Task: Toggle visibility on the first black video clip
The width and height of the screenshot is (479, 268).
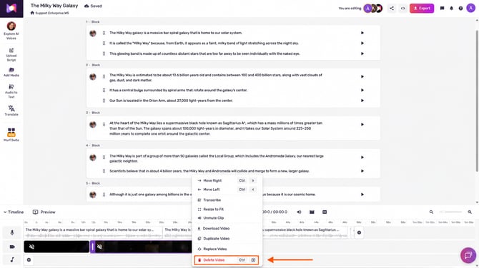Action: pyautogui.click(x=31, y=247)
